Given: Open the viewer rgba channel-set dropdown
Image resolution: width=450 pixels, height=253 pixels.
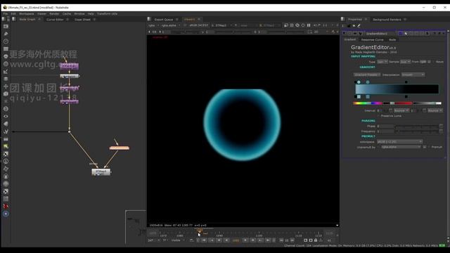Looking at the screenshot, I should 154,25.
